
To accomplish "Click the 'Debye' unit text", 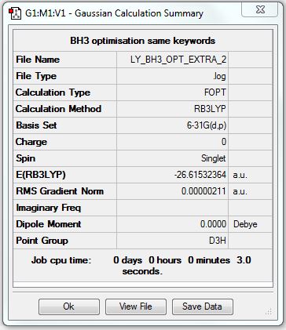I will tap(245, 224).
